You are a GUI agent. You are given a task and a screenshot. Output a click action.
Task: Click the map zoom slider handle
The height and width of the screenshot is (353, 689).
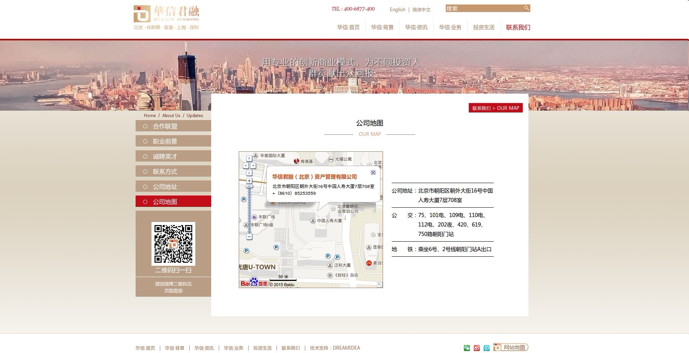(x=249, y=186)
